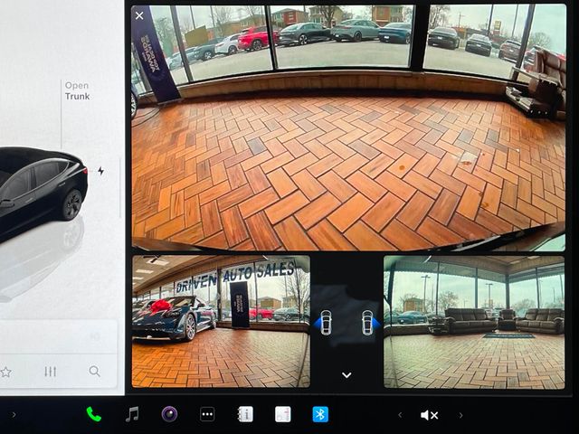Toggle the right side repeater camera
The width and height of the screenshot is (579, 434).
click(x=368, y=322)
